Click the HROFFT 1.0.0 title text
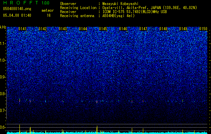The height and width of the screenshot is (134, 211). (26, 3)
